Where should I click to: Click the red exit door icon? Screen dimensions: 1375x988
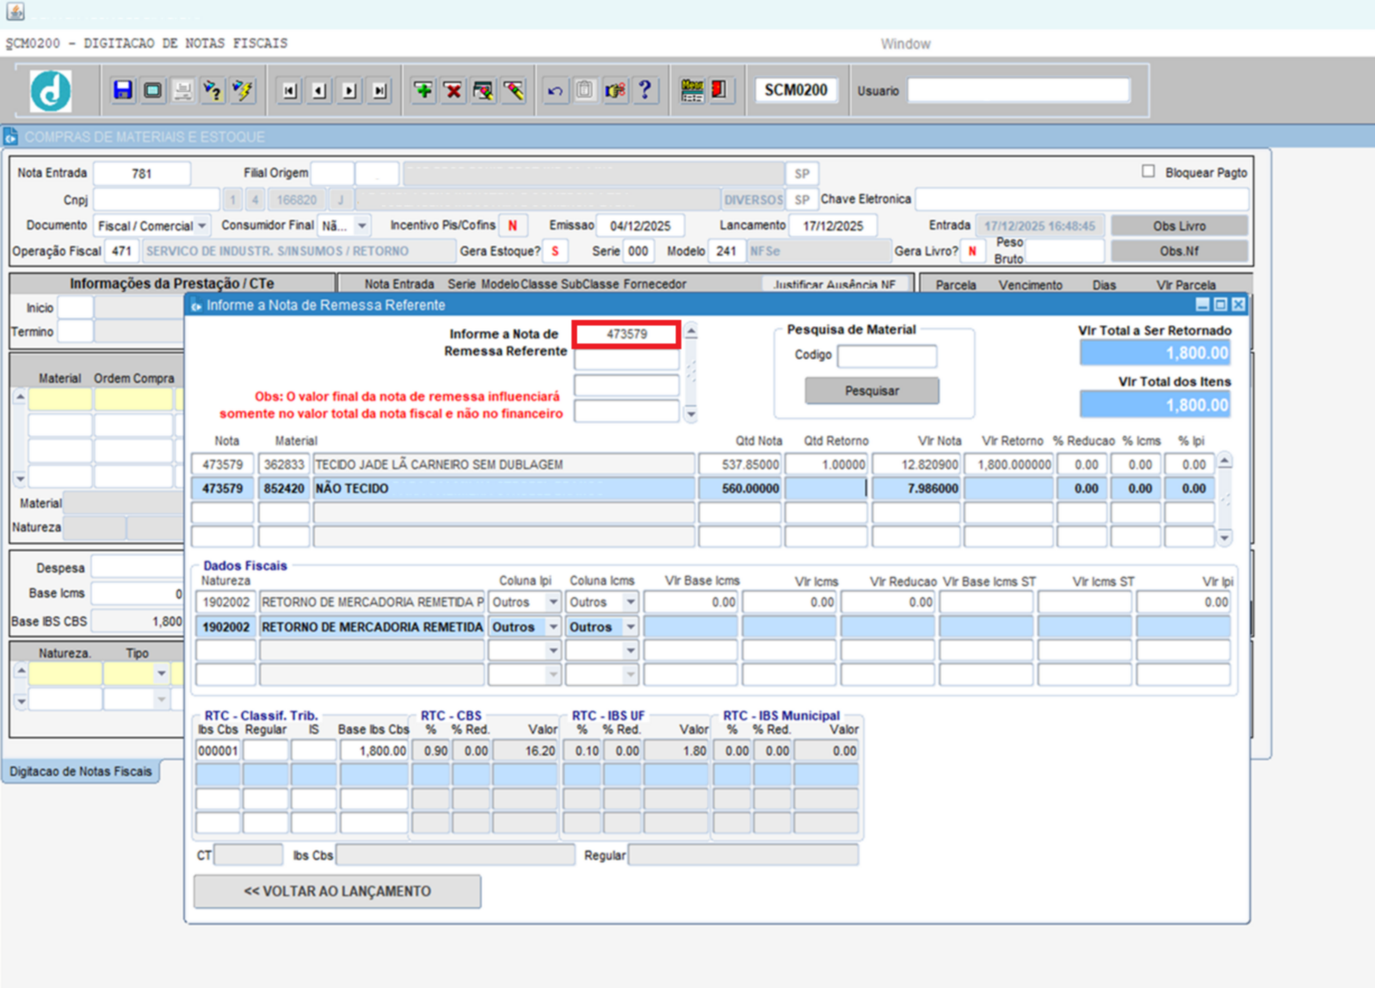pos(719,90)
